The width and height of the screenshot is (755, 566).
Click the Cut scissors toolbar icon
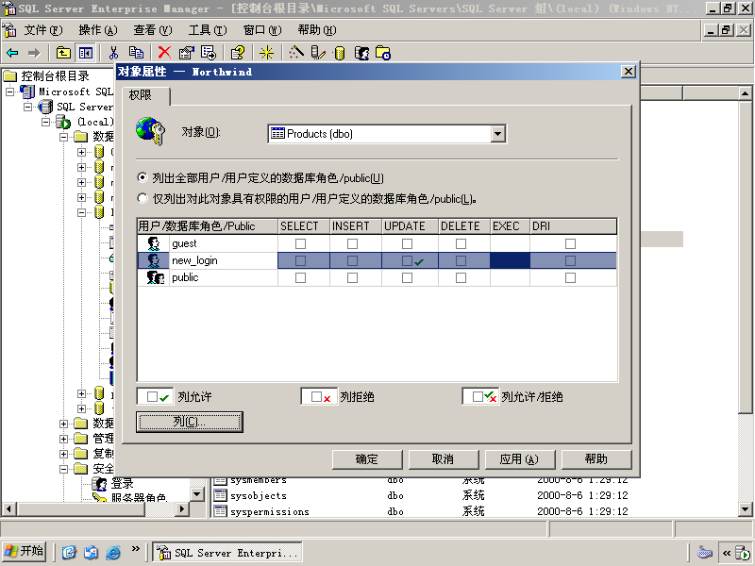(x=113, y=53)
